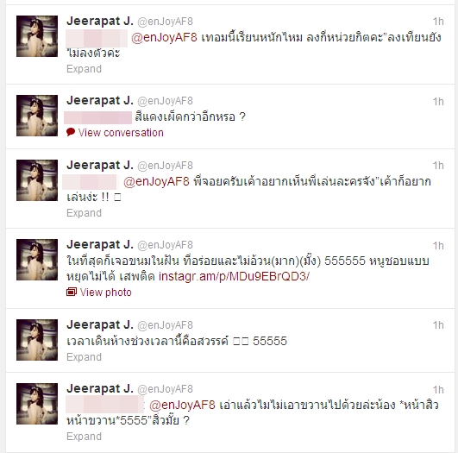Expand the first tweet about เทอมนี้เรียนหนักไหม
Image resolution: width=458 pixels, height=453 pixels.
pyautogui.click(x=85, y=69)
